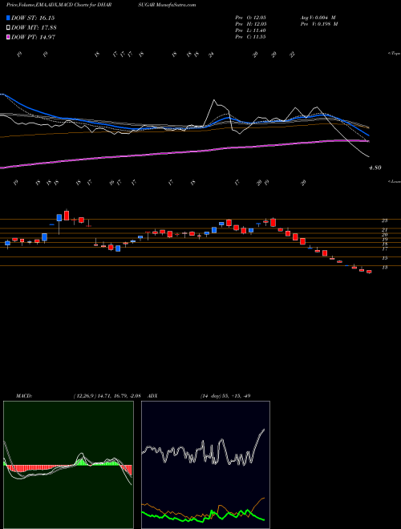Click the last red candlestick on the right
The height and width of the screenshot is (529, 401).
click(x=369, y=272)
